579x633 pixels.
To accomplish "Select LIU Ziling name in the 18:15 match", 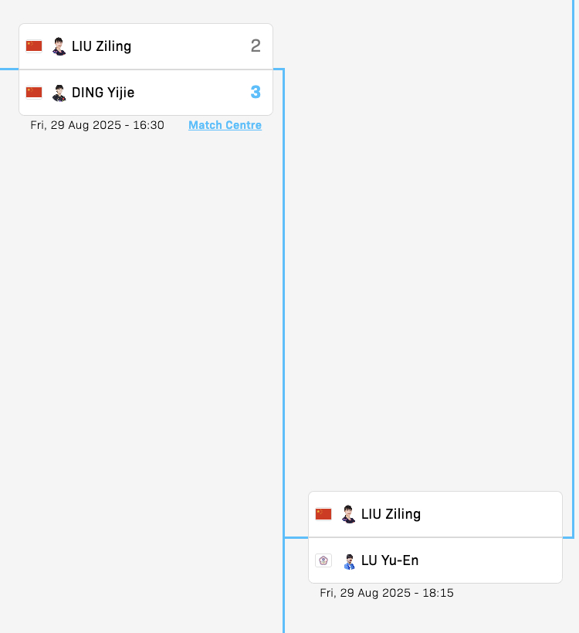I will (x=391, y=514).
